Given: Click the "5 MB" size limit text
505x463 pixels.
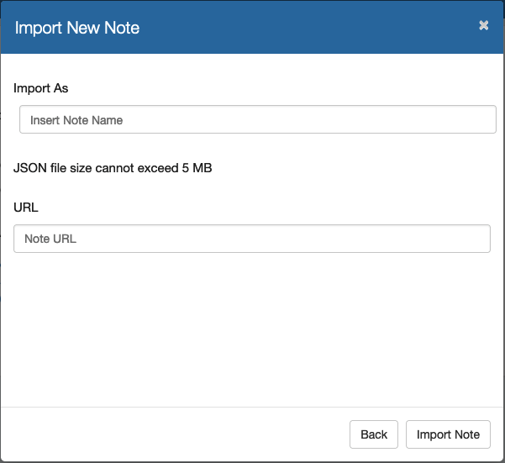Looking at the screenshot, I should pyautogui.click(x=197, y=168).
